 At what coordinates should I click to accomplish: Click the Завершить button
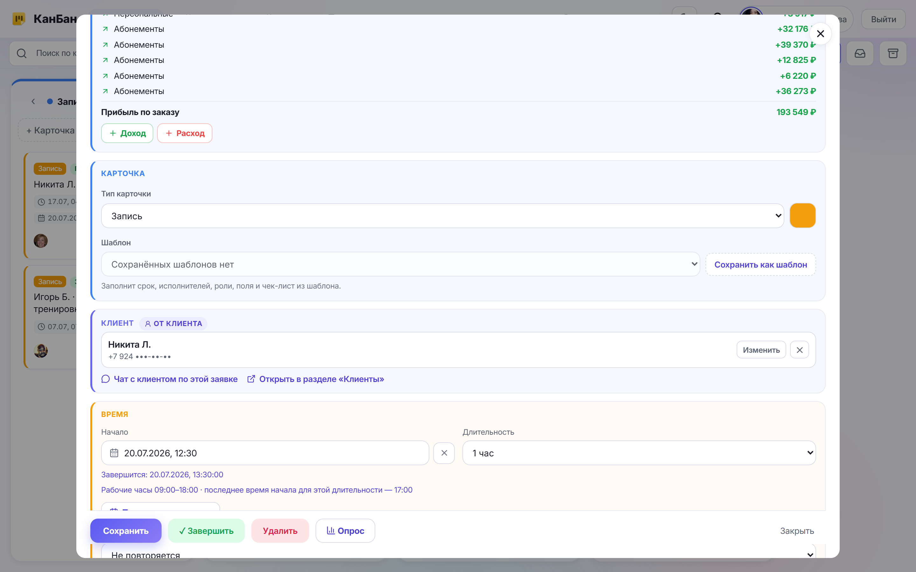coord(206,530)
